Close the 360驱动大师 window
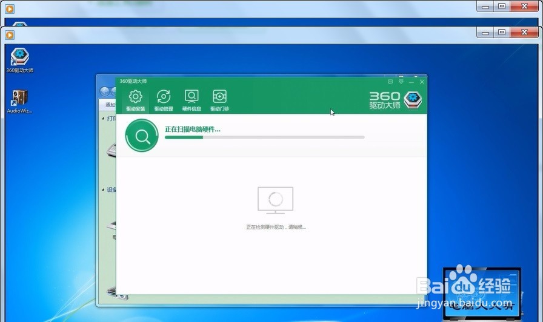The image size is (543, 322). [x=422, y=82]
